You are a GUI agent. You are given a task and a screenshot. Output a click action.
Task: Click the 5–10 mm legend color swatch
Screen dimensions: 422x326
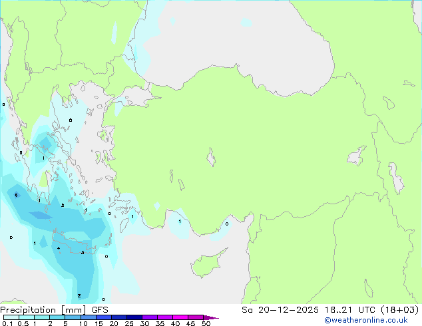(x=73, y=317)
